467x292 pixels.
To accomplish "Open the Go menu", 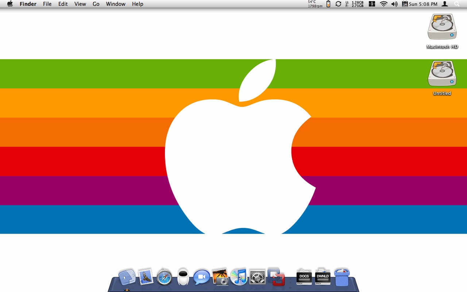I will 96,4.
